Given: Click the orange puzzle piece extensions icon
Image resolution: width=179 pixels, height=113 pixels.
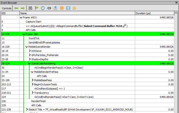Looking at the screenshot, I should click(x=74, y=8).
